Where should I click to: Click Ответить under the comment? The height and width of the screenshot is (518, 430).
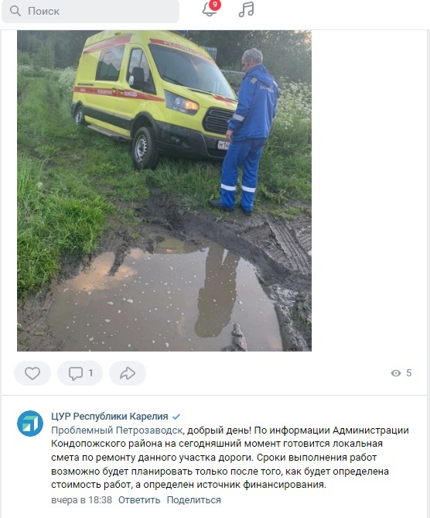(x=139, y=500)
